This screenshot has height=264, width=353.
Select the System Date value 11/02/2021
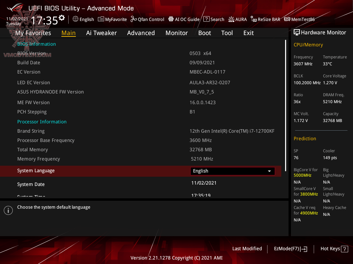(x=204, y=183)
